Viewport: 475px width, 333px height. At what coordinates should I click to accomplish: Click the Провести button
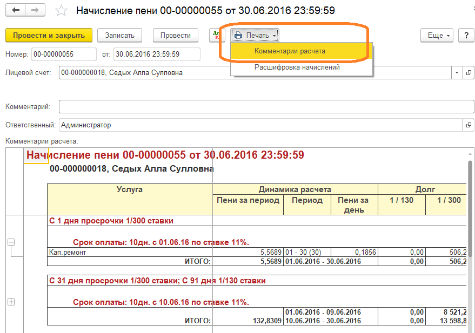tap(176, 36)
